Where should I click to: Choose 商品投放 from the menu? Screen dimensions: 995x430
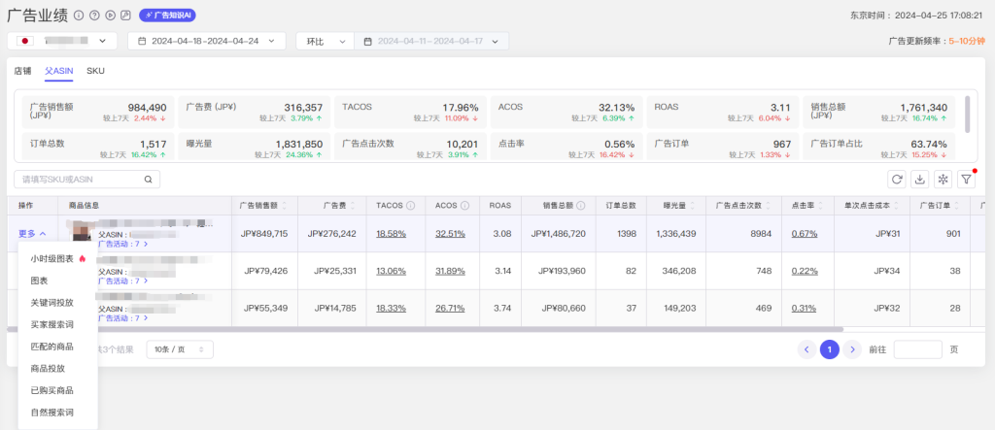tap(57, 369)
